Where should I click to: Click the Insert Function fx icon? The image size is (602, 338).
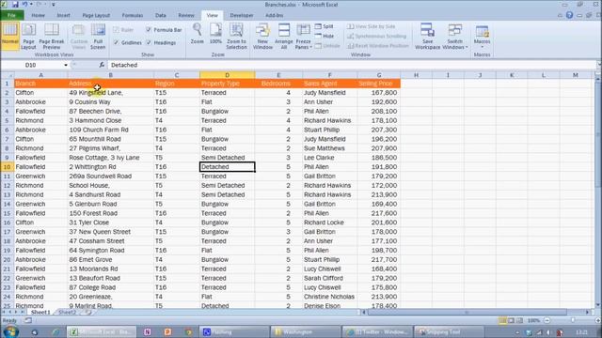[x=102, y=65]
